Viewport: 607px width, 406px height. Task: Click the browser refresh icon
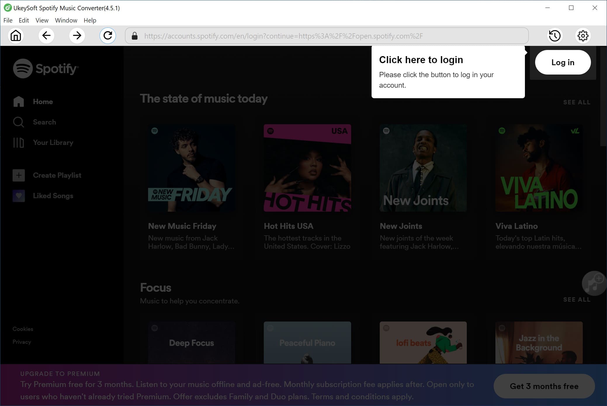[108, 36]
